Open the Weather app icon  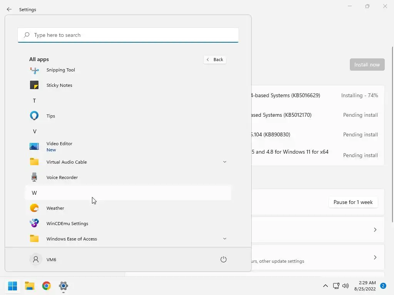coord(34,208)
